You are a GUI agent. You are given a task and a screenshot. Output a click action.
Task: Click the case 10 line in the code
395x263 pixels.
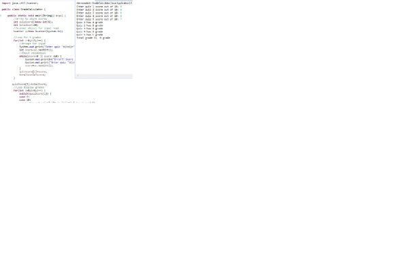pyautogui.click(x=25, y=100)
